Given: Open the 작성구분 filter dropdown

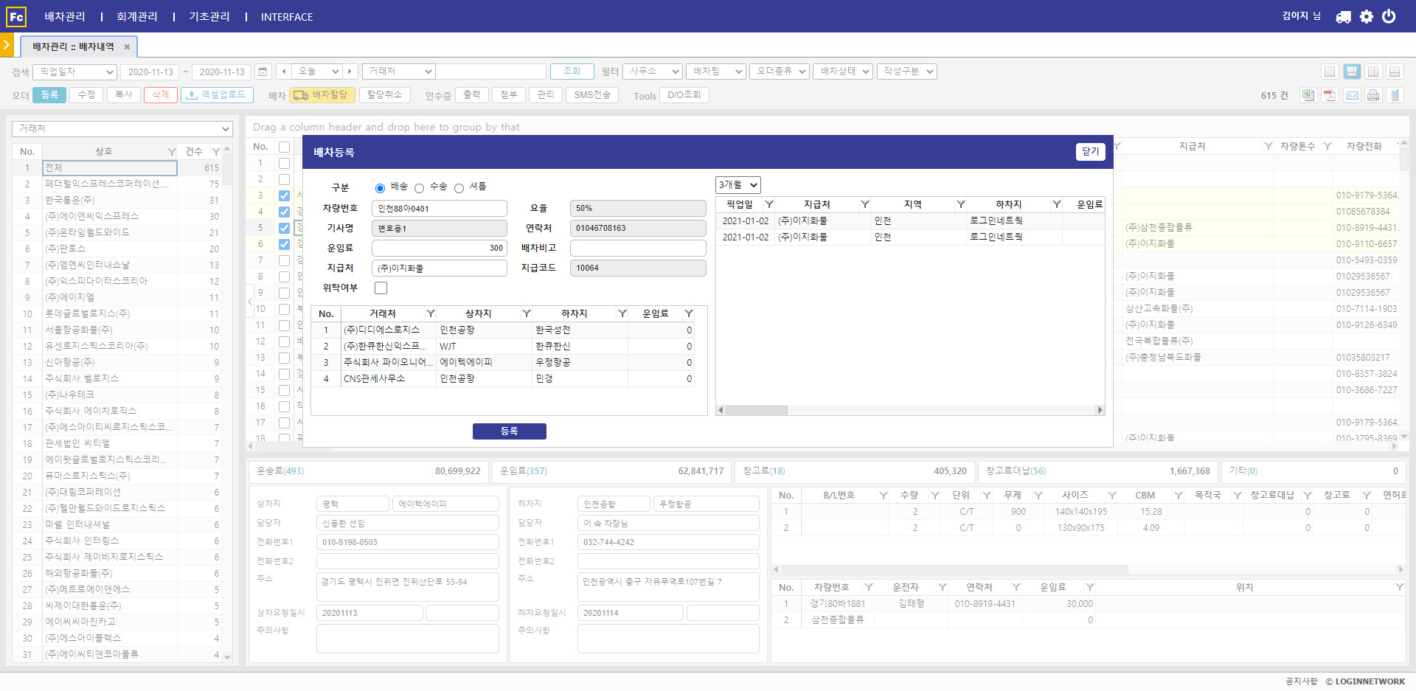Looking at the screenshot, I should pos(906,72).
